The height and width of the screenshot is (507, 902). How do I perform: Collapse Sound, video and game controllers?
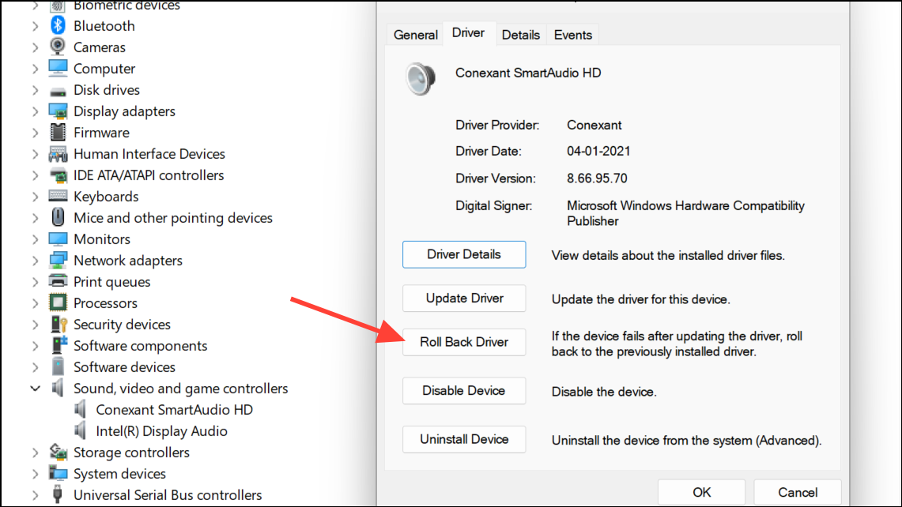pyautogui.click(x=35, y=389)
